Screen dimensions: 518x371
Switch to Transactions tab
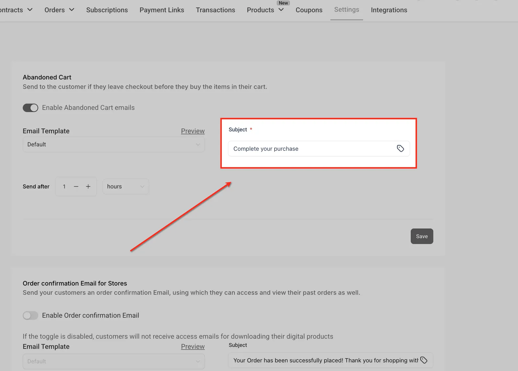tap(215, 10)
